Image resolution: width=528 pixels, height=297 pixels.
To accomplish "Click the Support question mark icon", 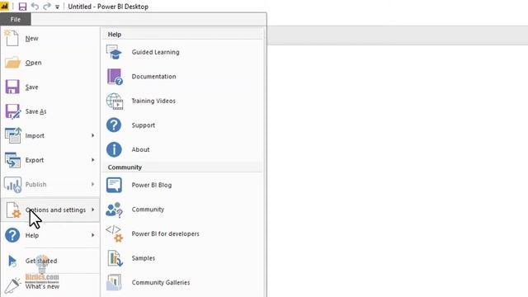I will tap(114, 125).
